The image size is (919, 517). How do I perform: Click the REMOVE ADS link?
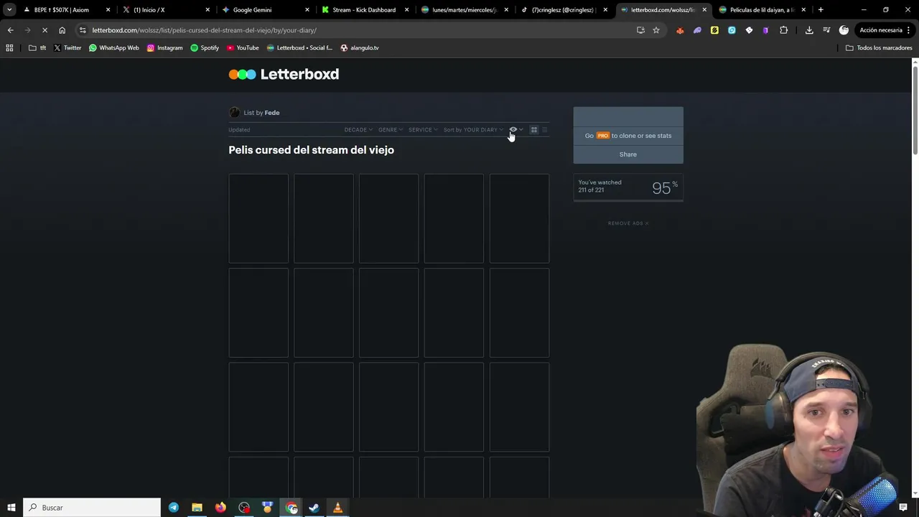pyautogui.click(x=628, y=223)
